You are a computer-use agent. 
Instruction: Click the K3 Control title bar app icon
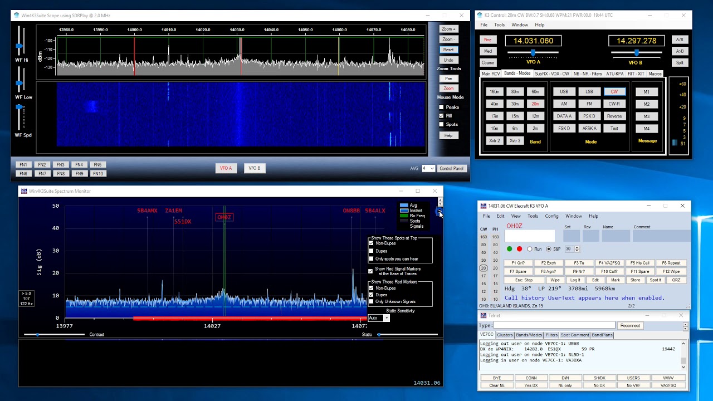coord(480,16)
